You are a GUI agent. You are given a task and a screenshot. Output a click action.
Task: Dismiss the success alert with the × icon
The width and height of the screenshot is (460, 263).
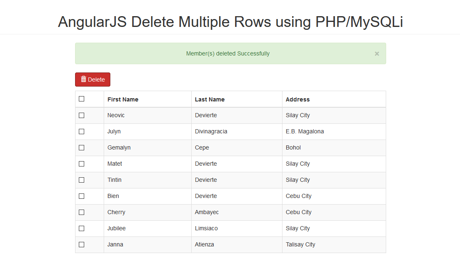[x=377, y=53]
